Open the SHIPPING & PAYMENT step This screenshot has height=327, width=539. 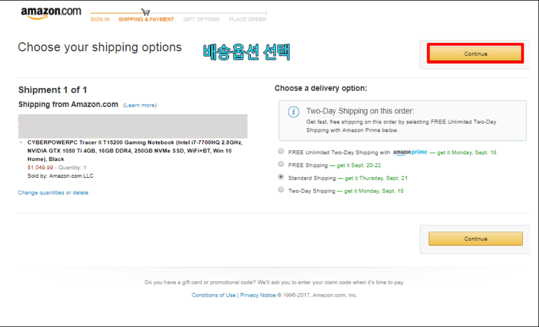[x=146, y=20]
